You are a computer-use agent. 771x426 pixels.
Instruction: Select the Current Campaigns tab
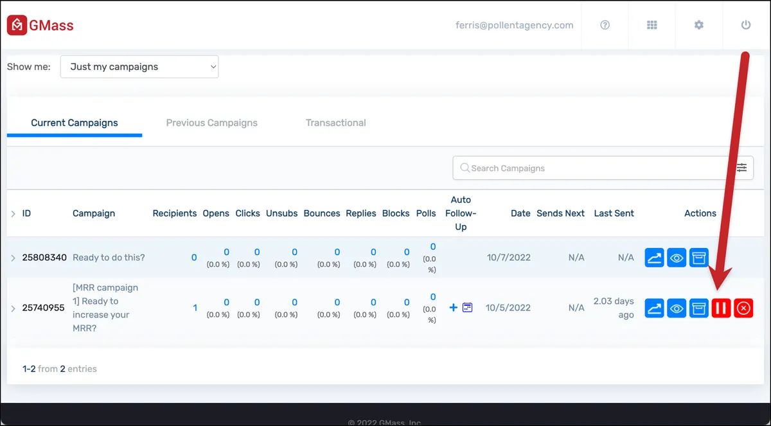[x=75, y=123]
